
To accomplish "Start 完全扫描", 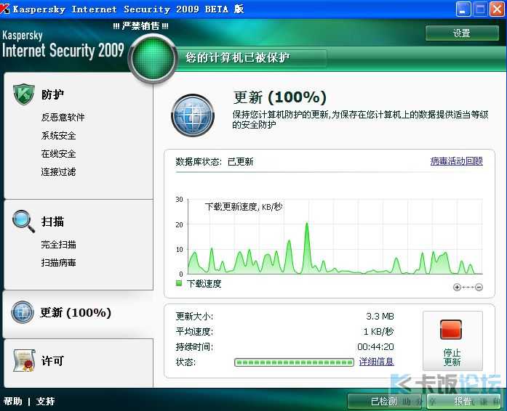I will [58, 245].
